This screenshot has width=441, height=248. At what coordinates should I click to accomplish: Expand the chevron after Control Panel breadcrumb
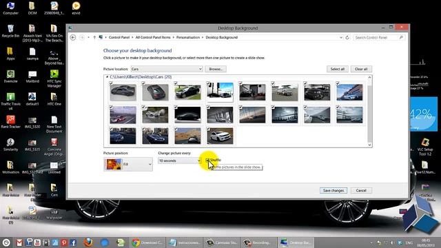coord(132,37)
